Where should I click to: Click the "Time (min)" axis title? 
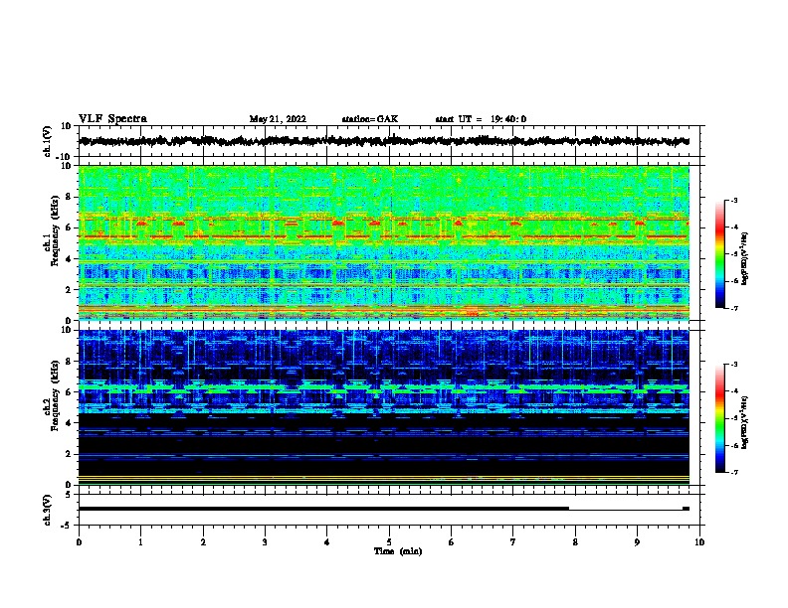(x=398, y=551)
